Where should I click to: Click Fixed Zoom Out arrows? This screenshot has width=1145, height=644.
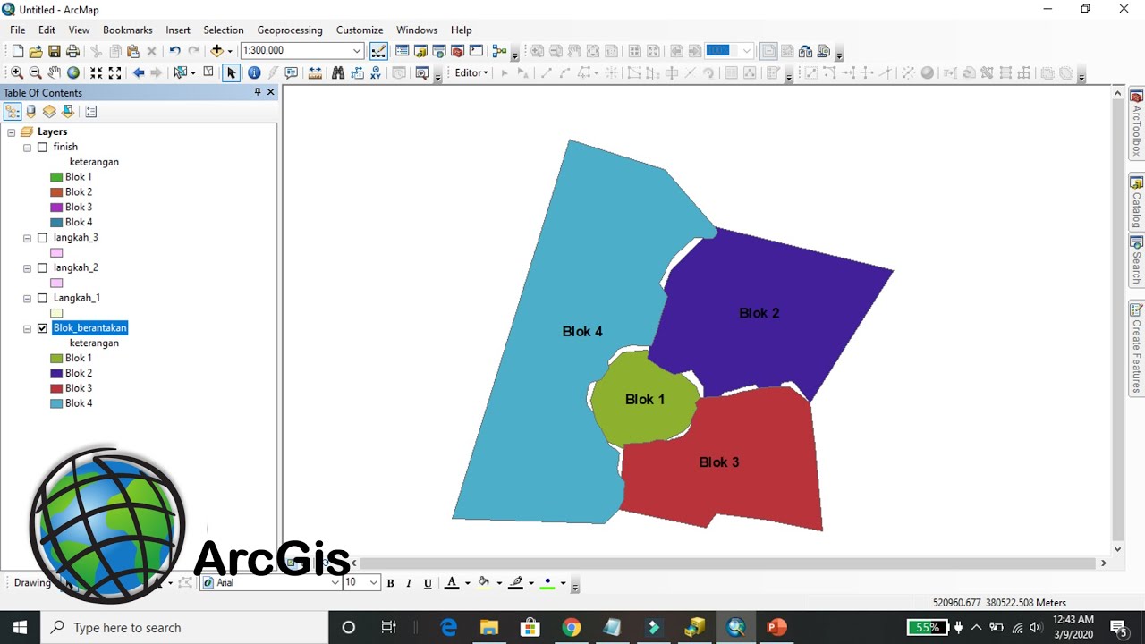click(115, 73)
